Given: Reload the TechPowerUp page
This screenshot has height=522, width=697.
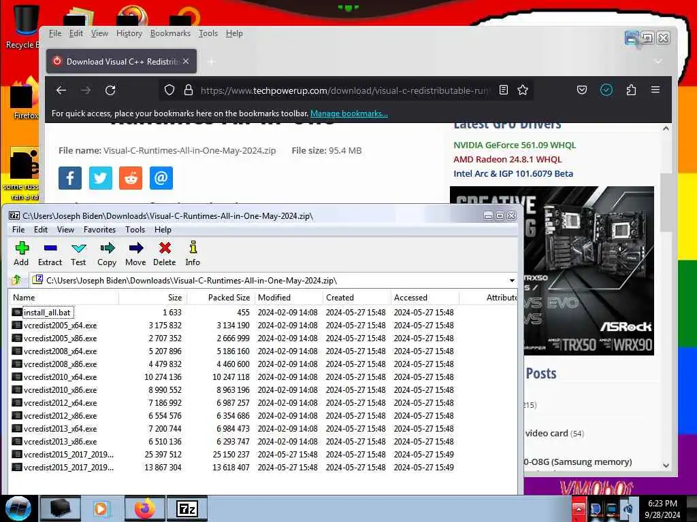Looking at the screenshot, I should (110, 90).
